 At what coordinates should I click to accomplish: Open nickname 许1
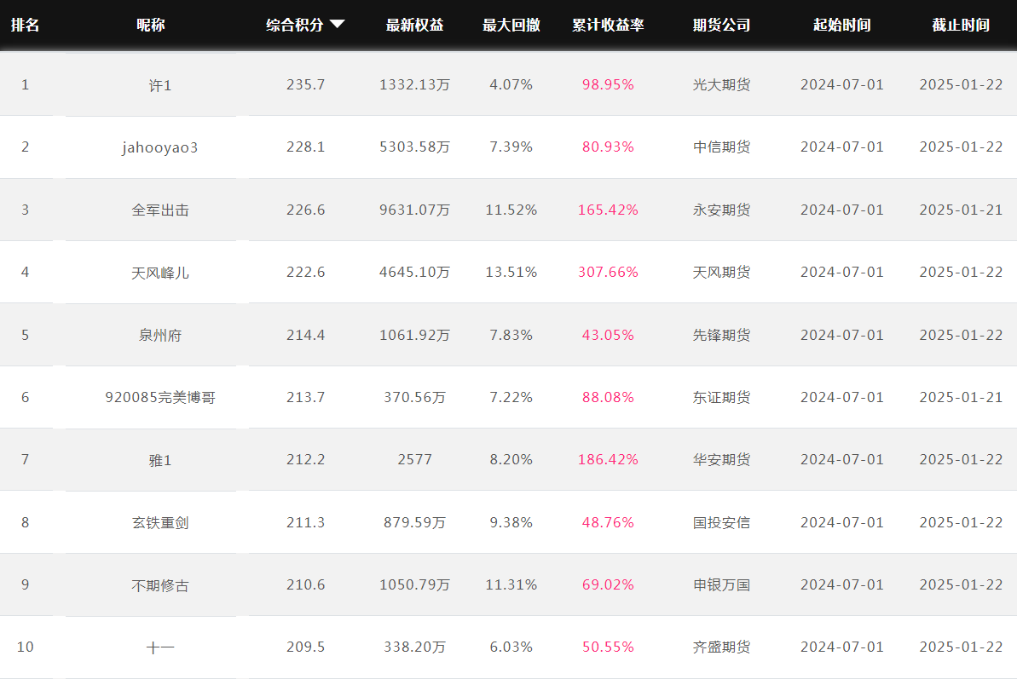click(160, 85)
